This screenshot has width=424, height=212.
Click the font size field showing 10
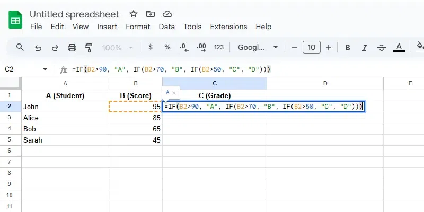point(312,47)
